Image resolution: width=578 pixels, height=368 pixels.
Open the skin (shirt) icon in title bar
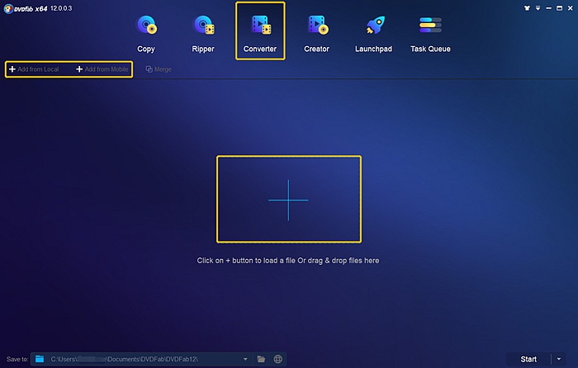coord(527,8)
